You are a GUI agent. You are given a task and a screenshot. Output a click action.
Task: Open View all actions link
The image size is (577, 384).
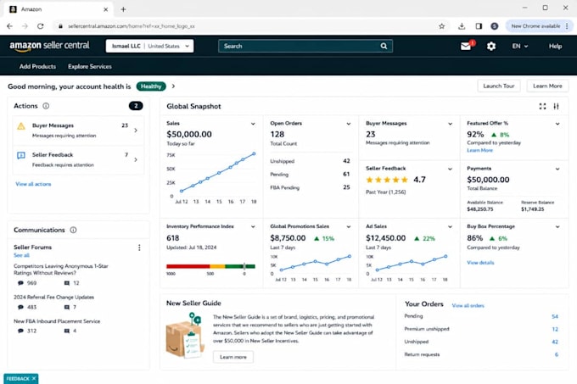click(x=33, y=184)
